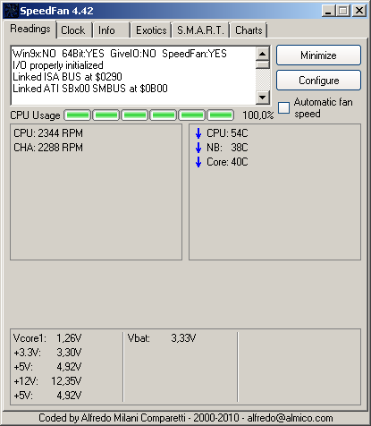Click the CPU Usage label
Image resolution: width=371 pixels, height=426 pixels.
point(35,115)
